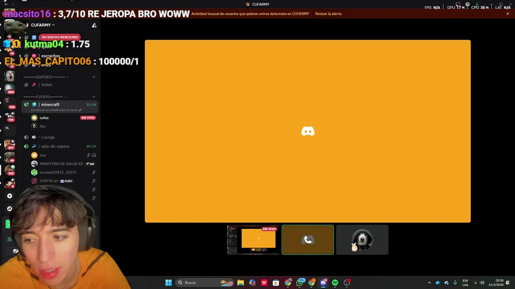Dismiss the unusual activity alert banner

(x=508, y=14)
